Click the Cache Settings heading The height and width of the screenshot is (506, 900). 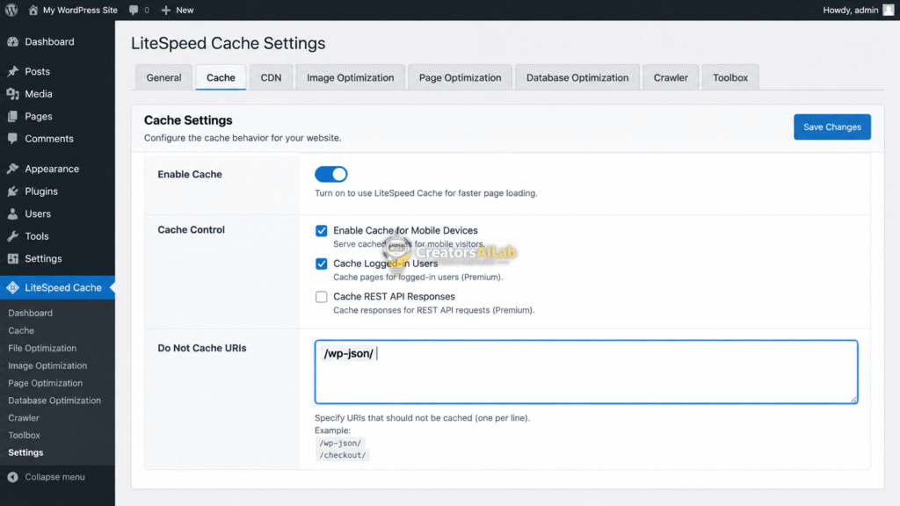coord(188,119)
